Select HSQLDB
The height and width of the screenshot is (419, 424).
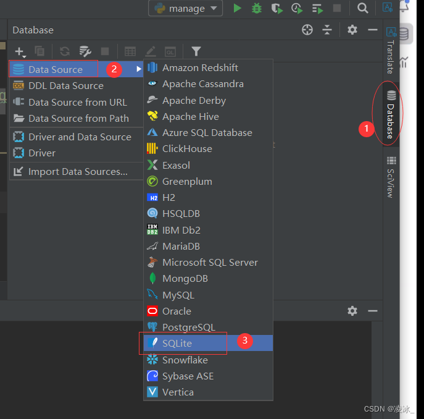click(208, 214)
